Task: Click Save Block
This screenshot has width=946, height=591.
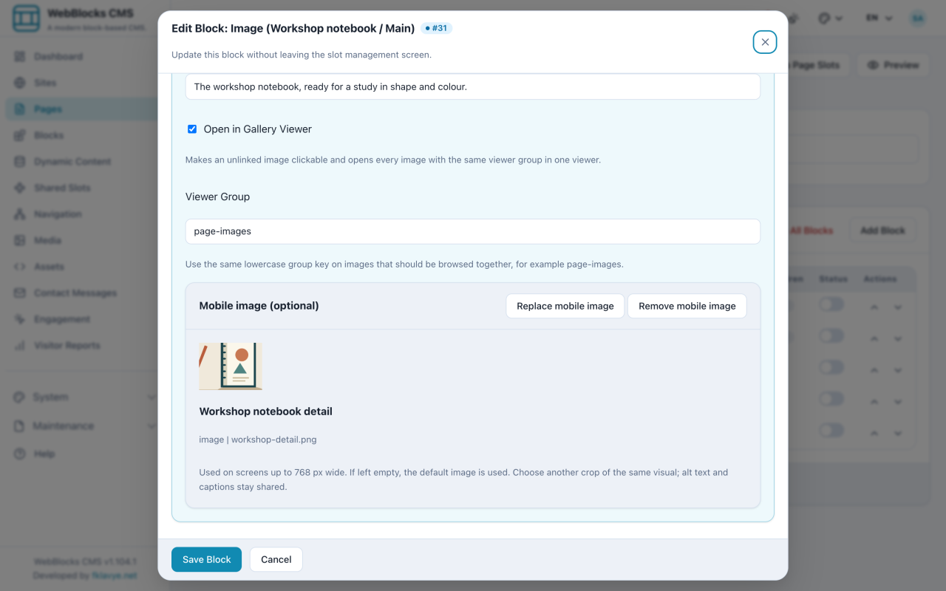Action: pos(207,559)
